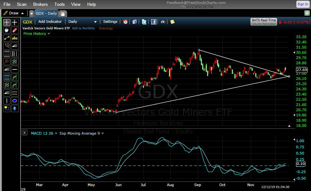Click the Add to Portfolio link

(x=83, y=28)
